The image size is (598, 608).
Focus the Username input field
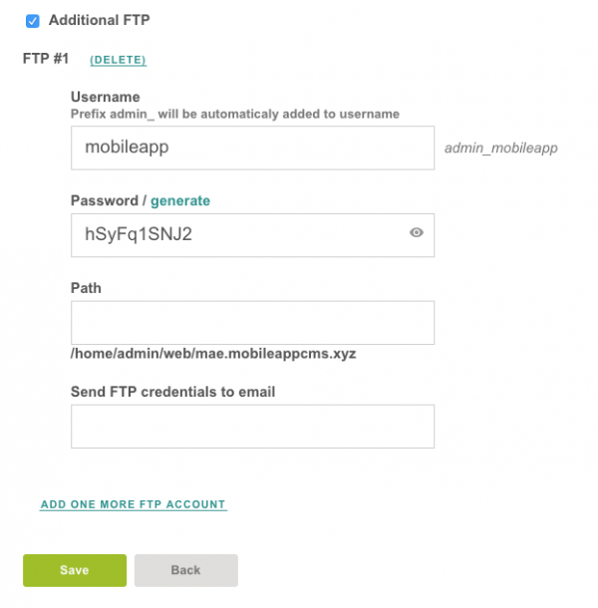(x=252, y=148)
